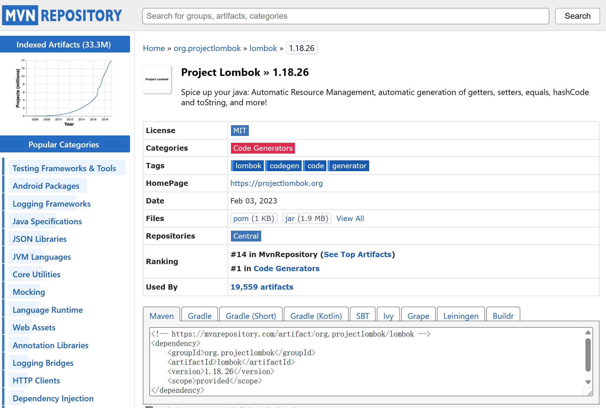
Task: Click the generator tag
Action: coord(348,166)
